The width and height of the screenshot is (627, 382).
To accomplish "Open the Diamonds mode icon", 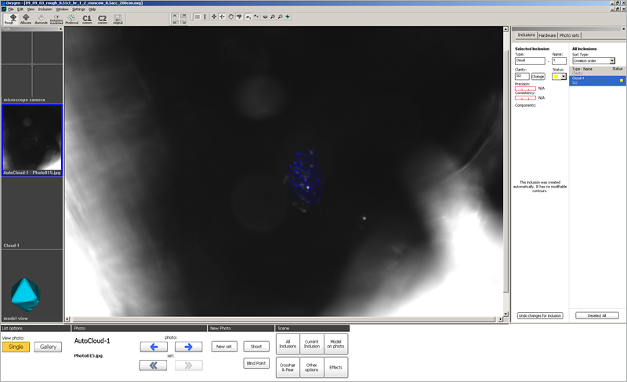I will pos(41,19).
